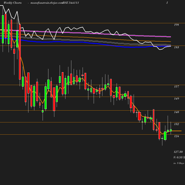
Task: Select the 157 price axis label
Action: [x=176, y=87]
